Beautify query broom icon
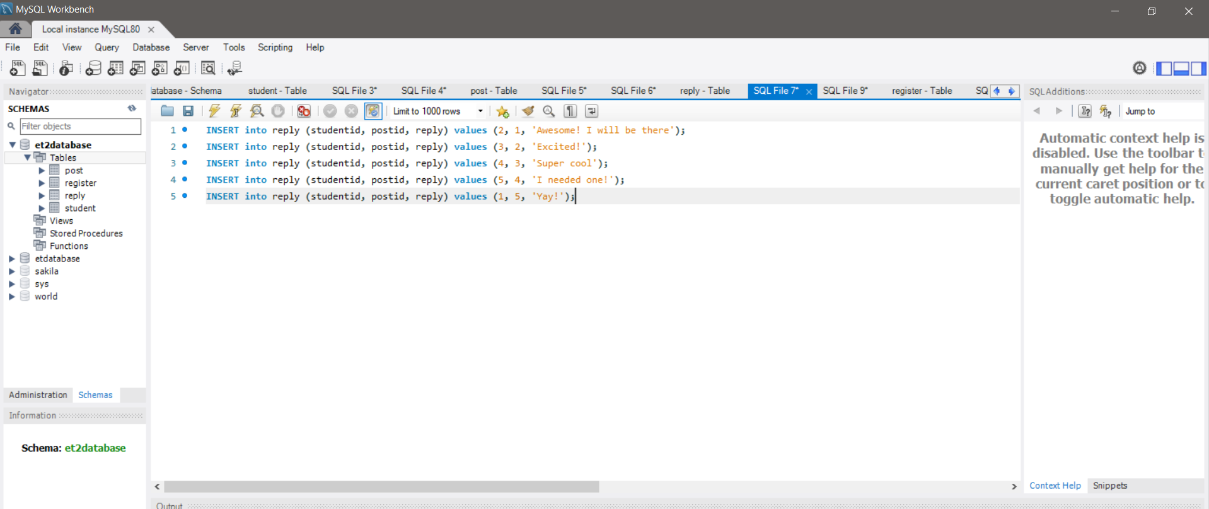This screenshot has height=509, width=1209. click(528, 111)
